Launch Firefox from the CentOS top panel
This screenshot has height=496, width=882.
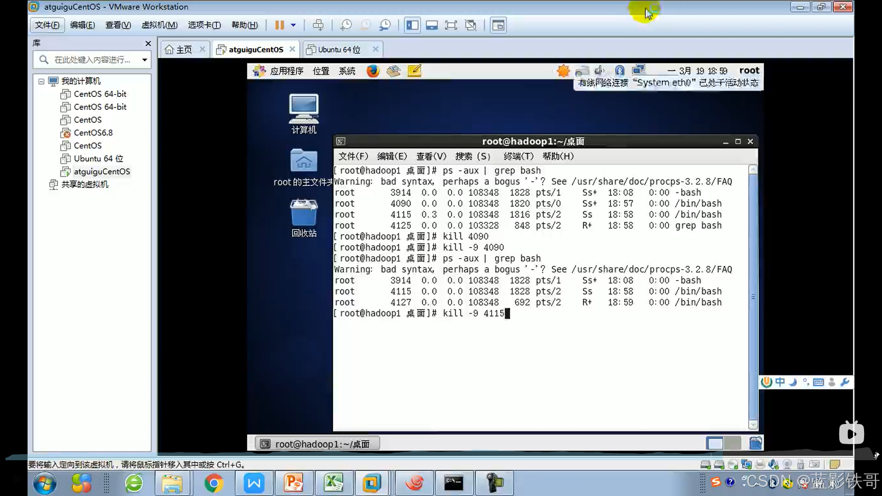[x=373, y=71]
